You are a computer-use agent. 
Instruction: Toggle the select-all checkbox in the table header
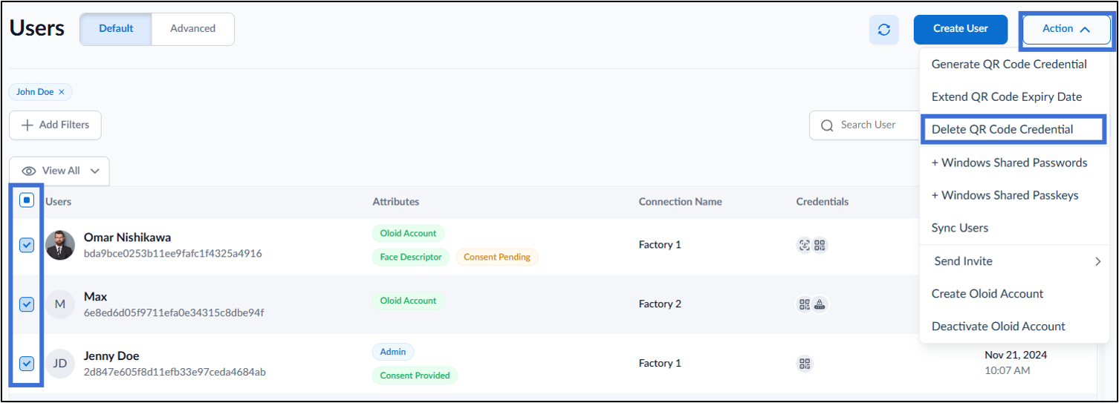click(26, 200)
